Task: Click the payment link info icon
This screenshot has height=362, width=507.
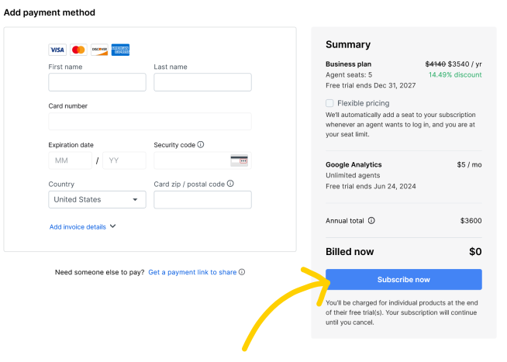Action: point(242,272)
